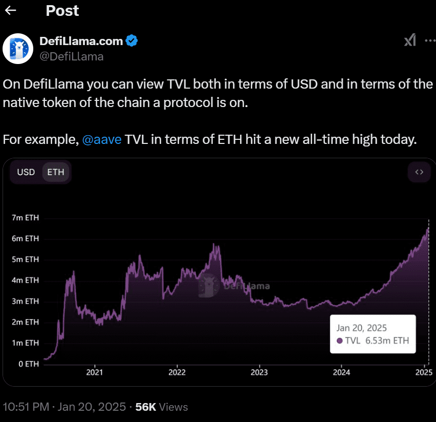
Task: Expand the USD/ETH selector group
Action: (40, 172)
